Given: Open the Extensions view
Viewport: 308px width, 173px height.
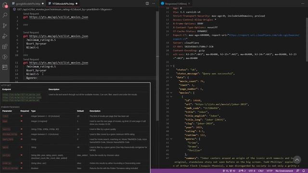Looking at the screenshot, I should 5,47.
